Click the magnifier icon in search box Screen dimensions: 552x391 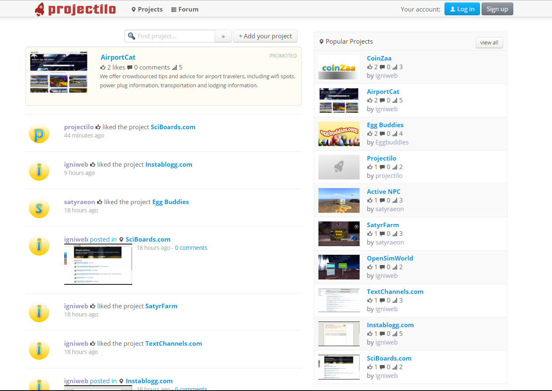click(131, 36)
